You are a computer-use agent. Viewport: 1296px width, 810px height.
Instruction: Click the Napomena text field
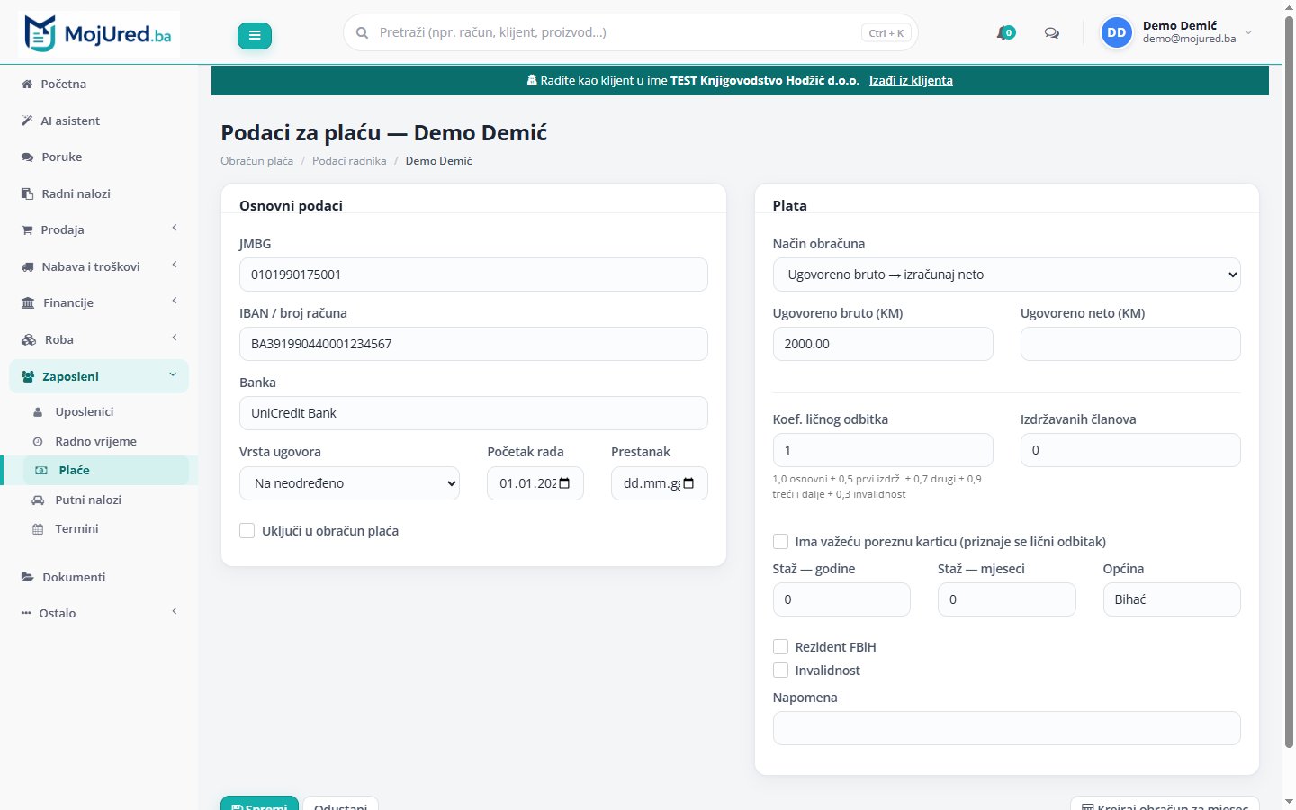[x=1006, y=728]
